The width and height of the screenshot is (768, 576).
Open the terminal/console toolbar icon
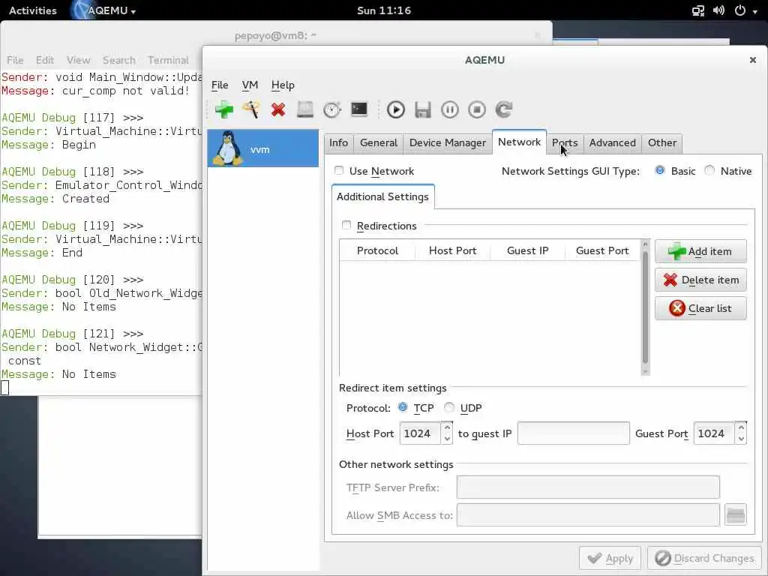tap(359, 109)
